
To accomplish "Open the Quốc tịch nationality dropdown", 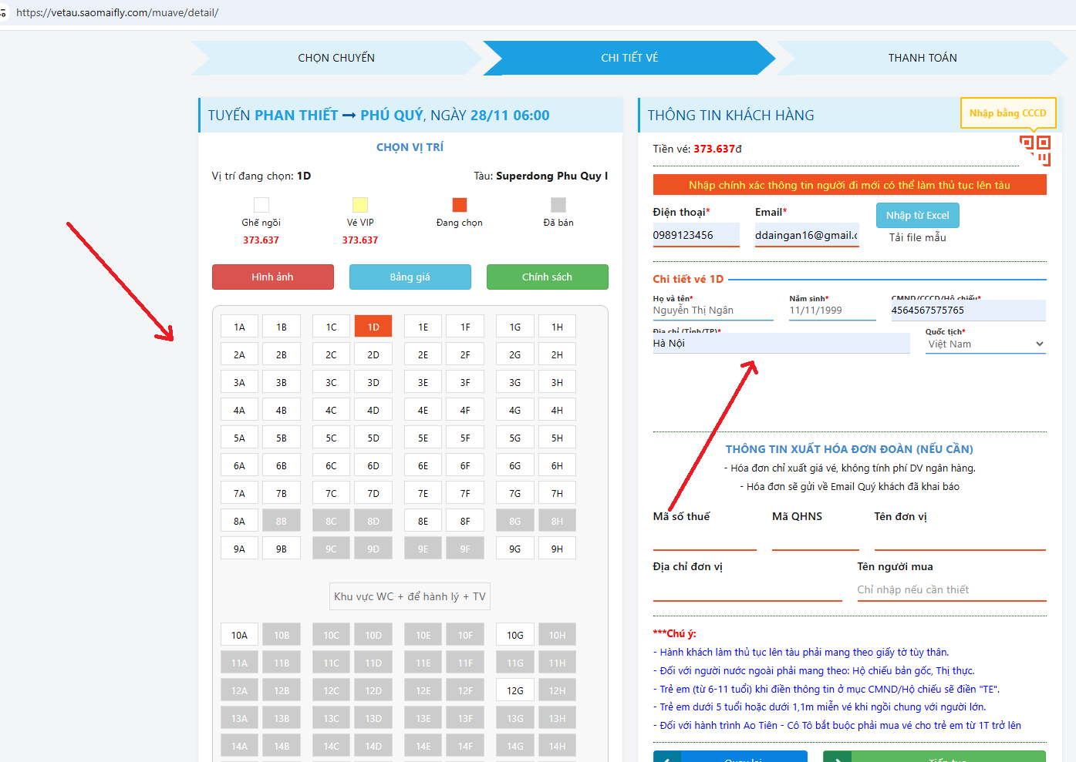I will pyautogui.click(x=985, y=344).
